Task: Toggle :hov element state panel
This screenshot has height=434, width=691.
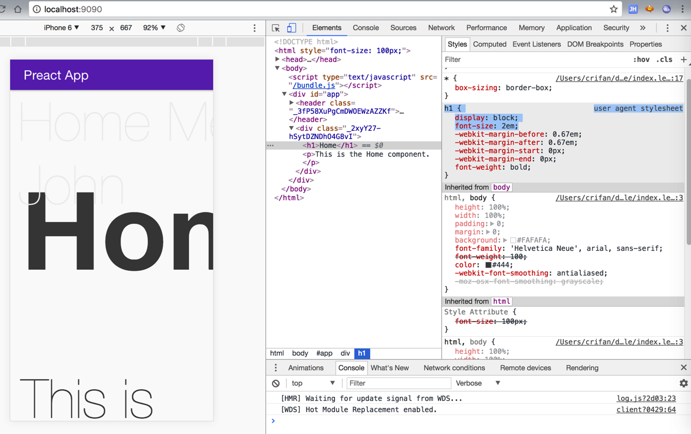Action: pyautogui.click(x=642, y=59)
